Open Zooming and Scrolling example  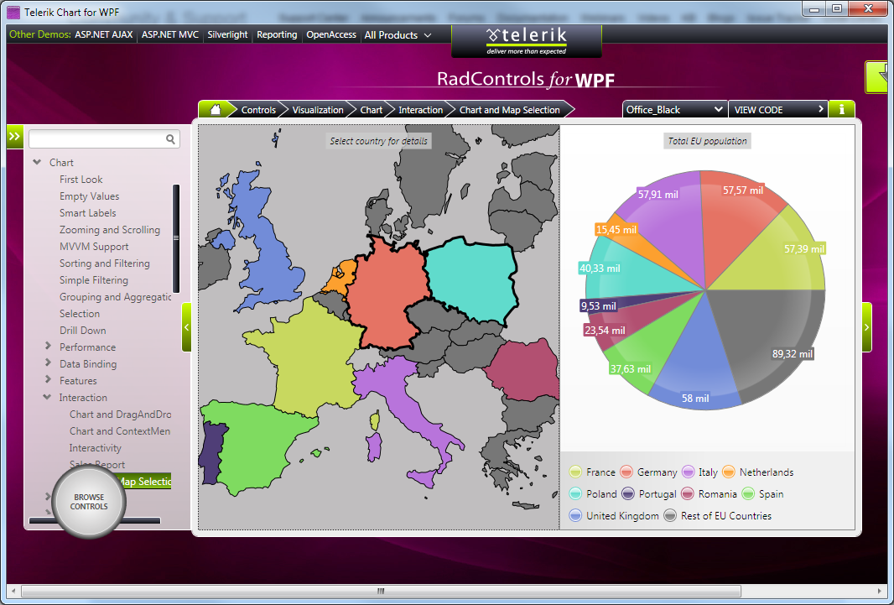coord(110,230)
